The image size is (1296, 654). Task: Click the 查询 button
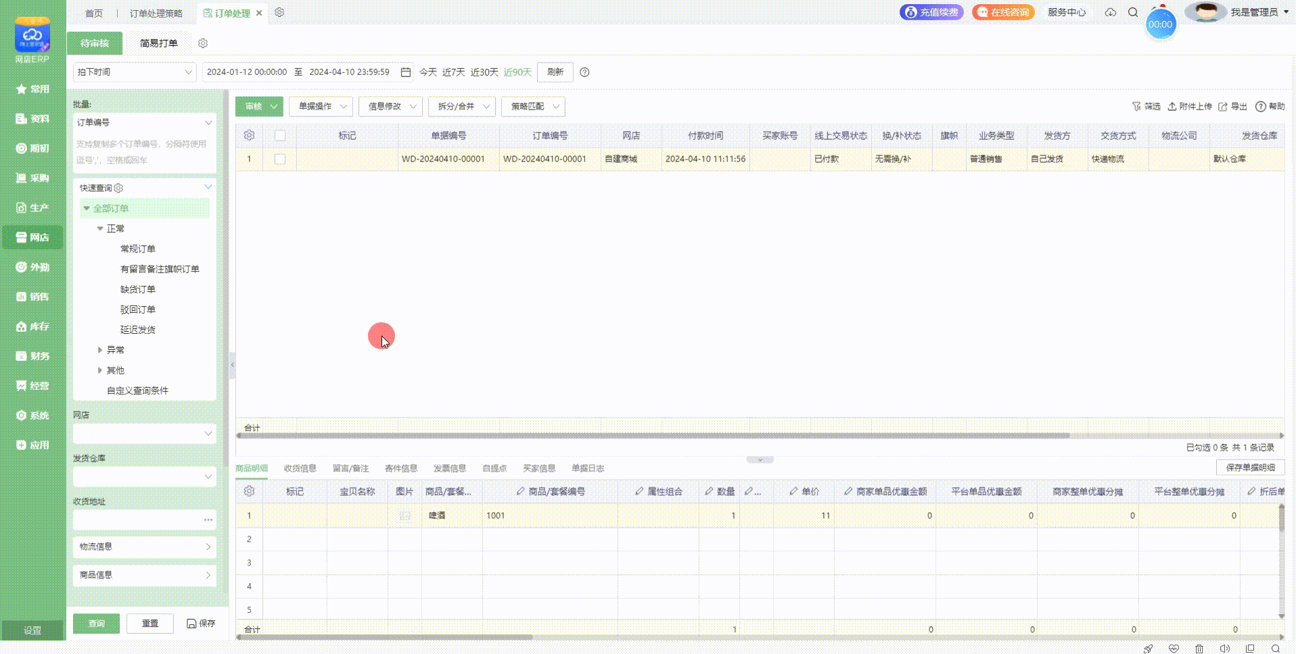(97, 624)
